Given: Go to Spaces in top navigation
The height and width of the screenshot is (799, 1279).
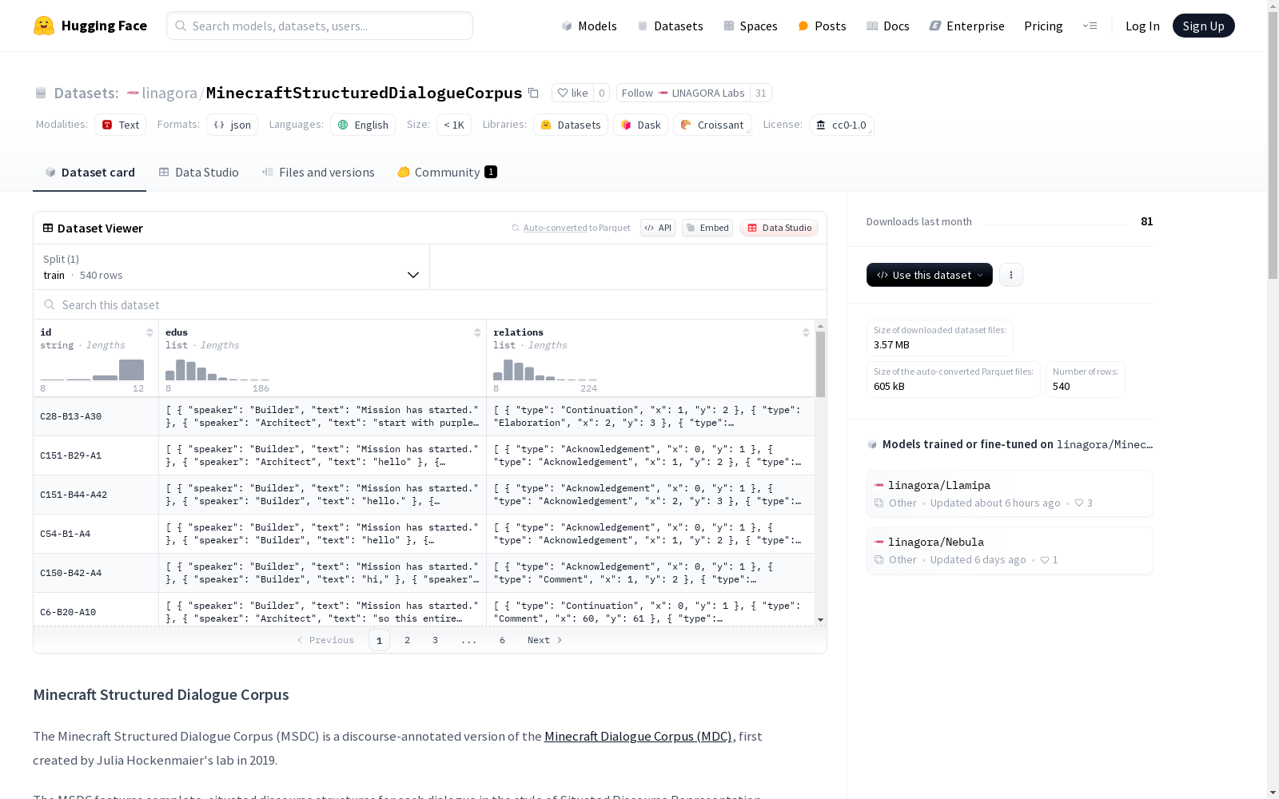Looking at the screenshot, I should [750, 26].
